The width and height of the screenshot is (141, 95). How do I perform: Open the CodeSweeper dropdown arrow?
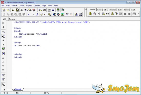pyautogui.click(x=45, y=14)
